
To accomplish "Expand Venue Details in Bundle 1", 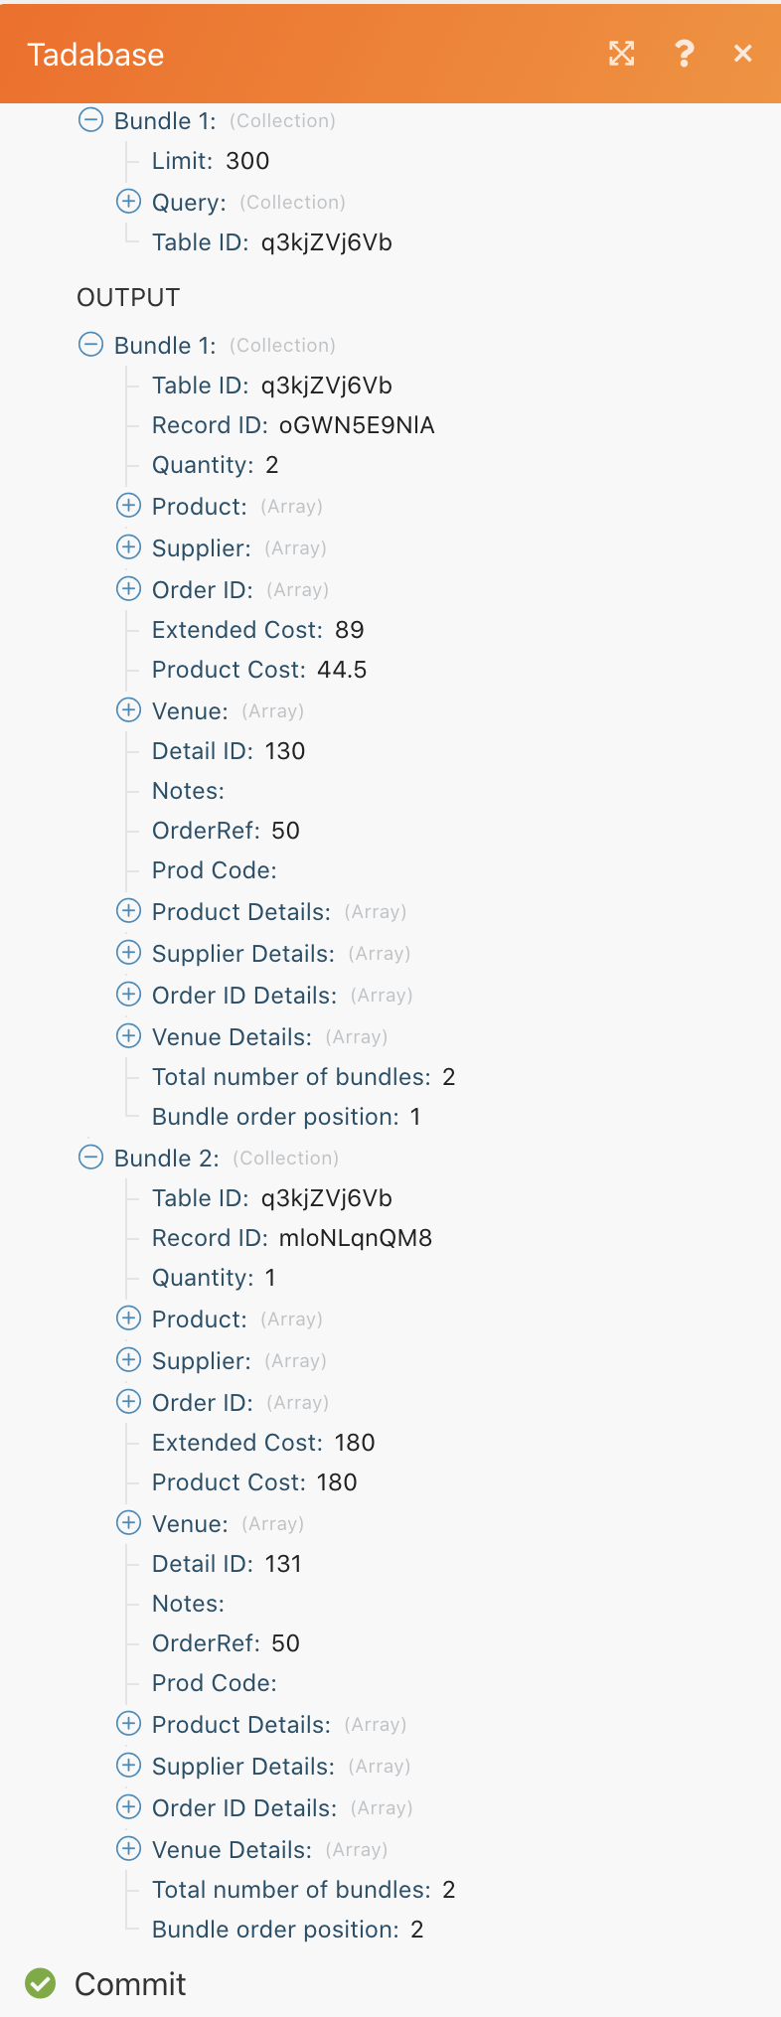I will point(128,1036).
